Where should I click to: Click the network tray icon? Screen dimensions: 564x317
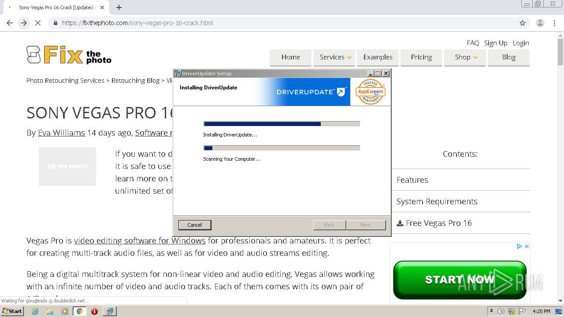[511, 311]
